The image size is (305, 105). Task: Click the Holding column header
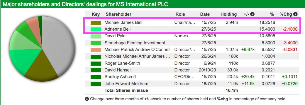click(x=228, y=14)
